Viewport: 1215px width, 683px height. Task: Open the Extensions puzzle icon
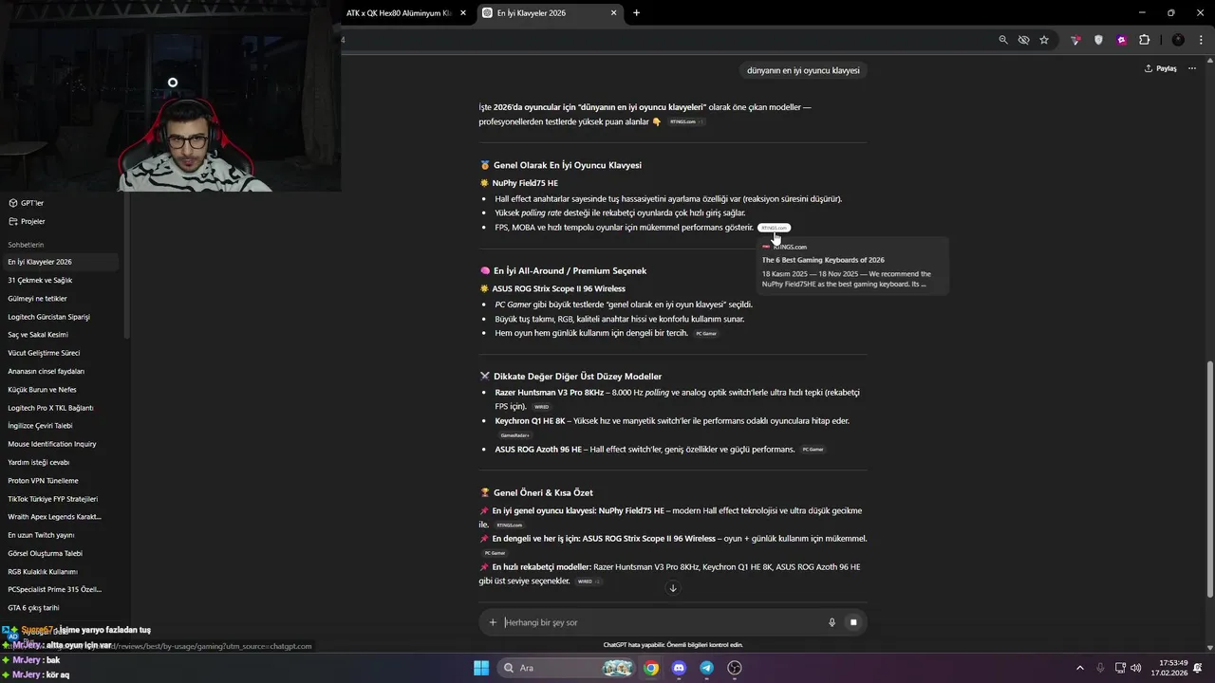tap(1144, 40)
